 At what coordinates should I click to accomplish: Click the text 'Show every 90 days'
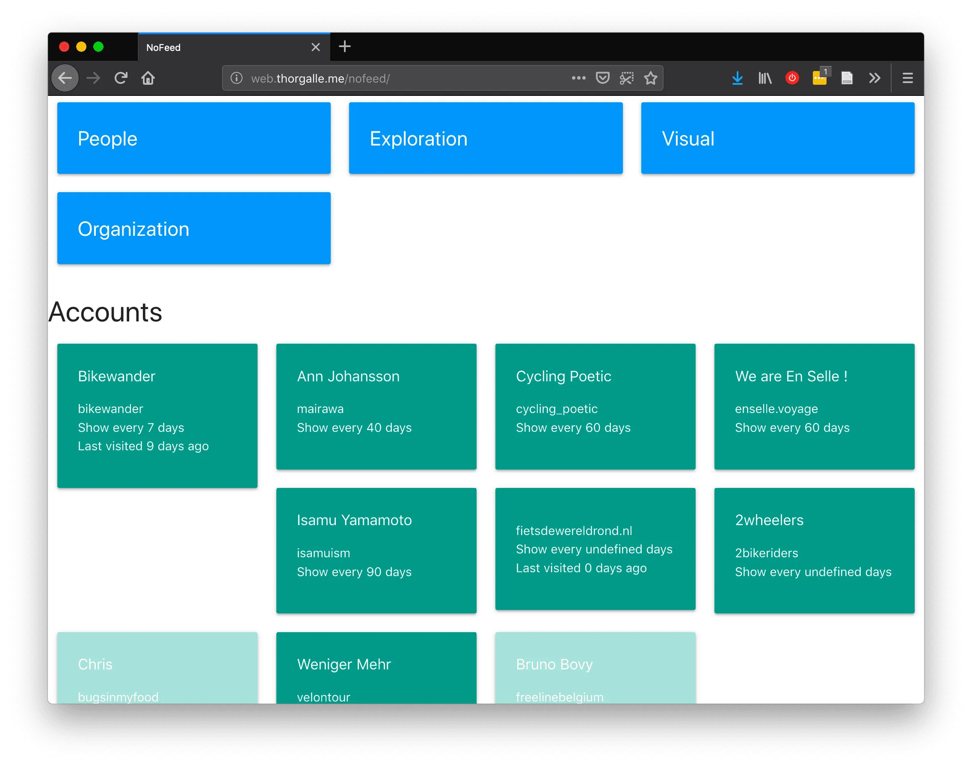[354, 572]
